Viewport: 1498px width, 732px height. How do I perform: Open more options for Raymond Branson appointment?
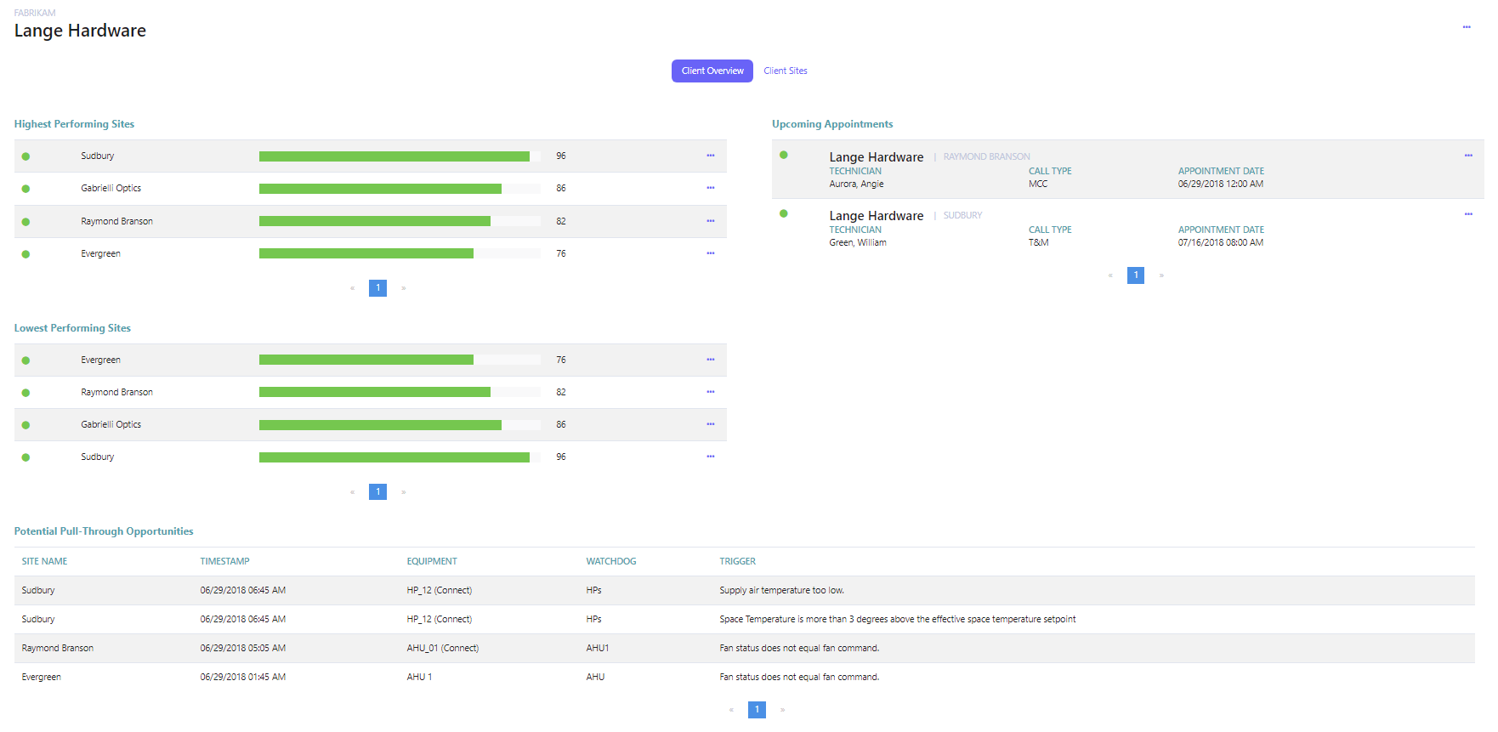(1467, 156)
